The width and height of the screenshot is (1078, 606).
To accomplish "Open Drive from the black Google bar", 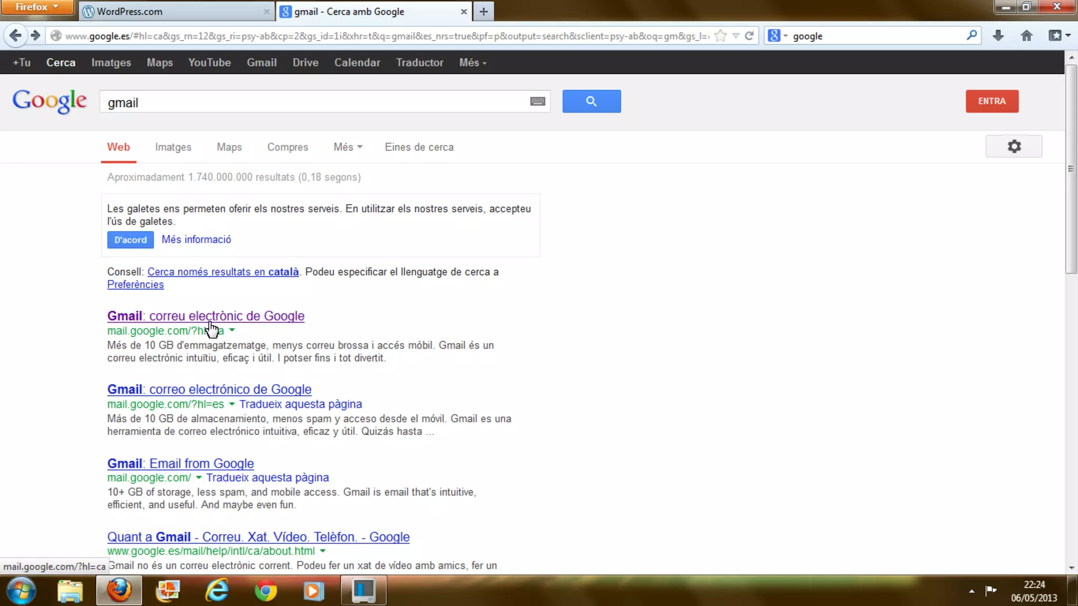I will (305, 62).
